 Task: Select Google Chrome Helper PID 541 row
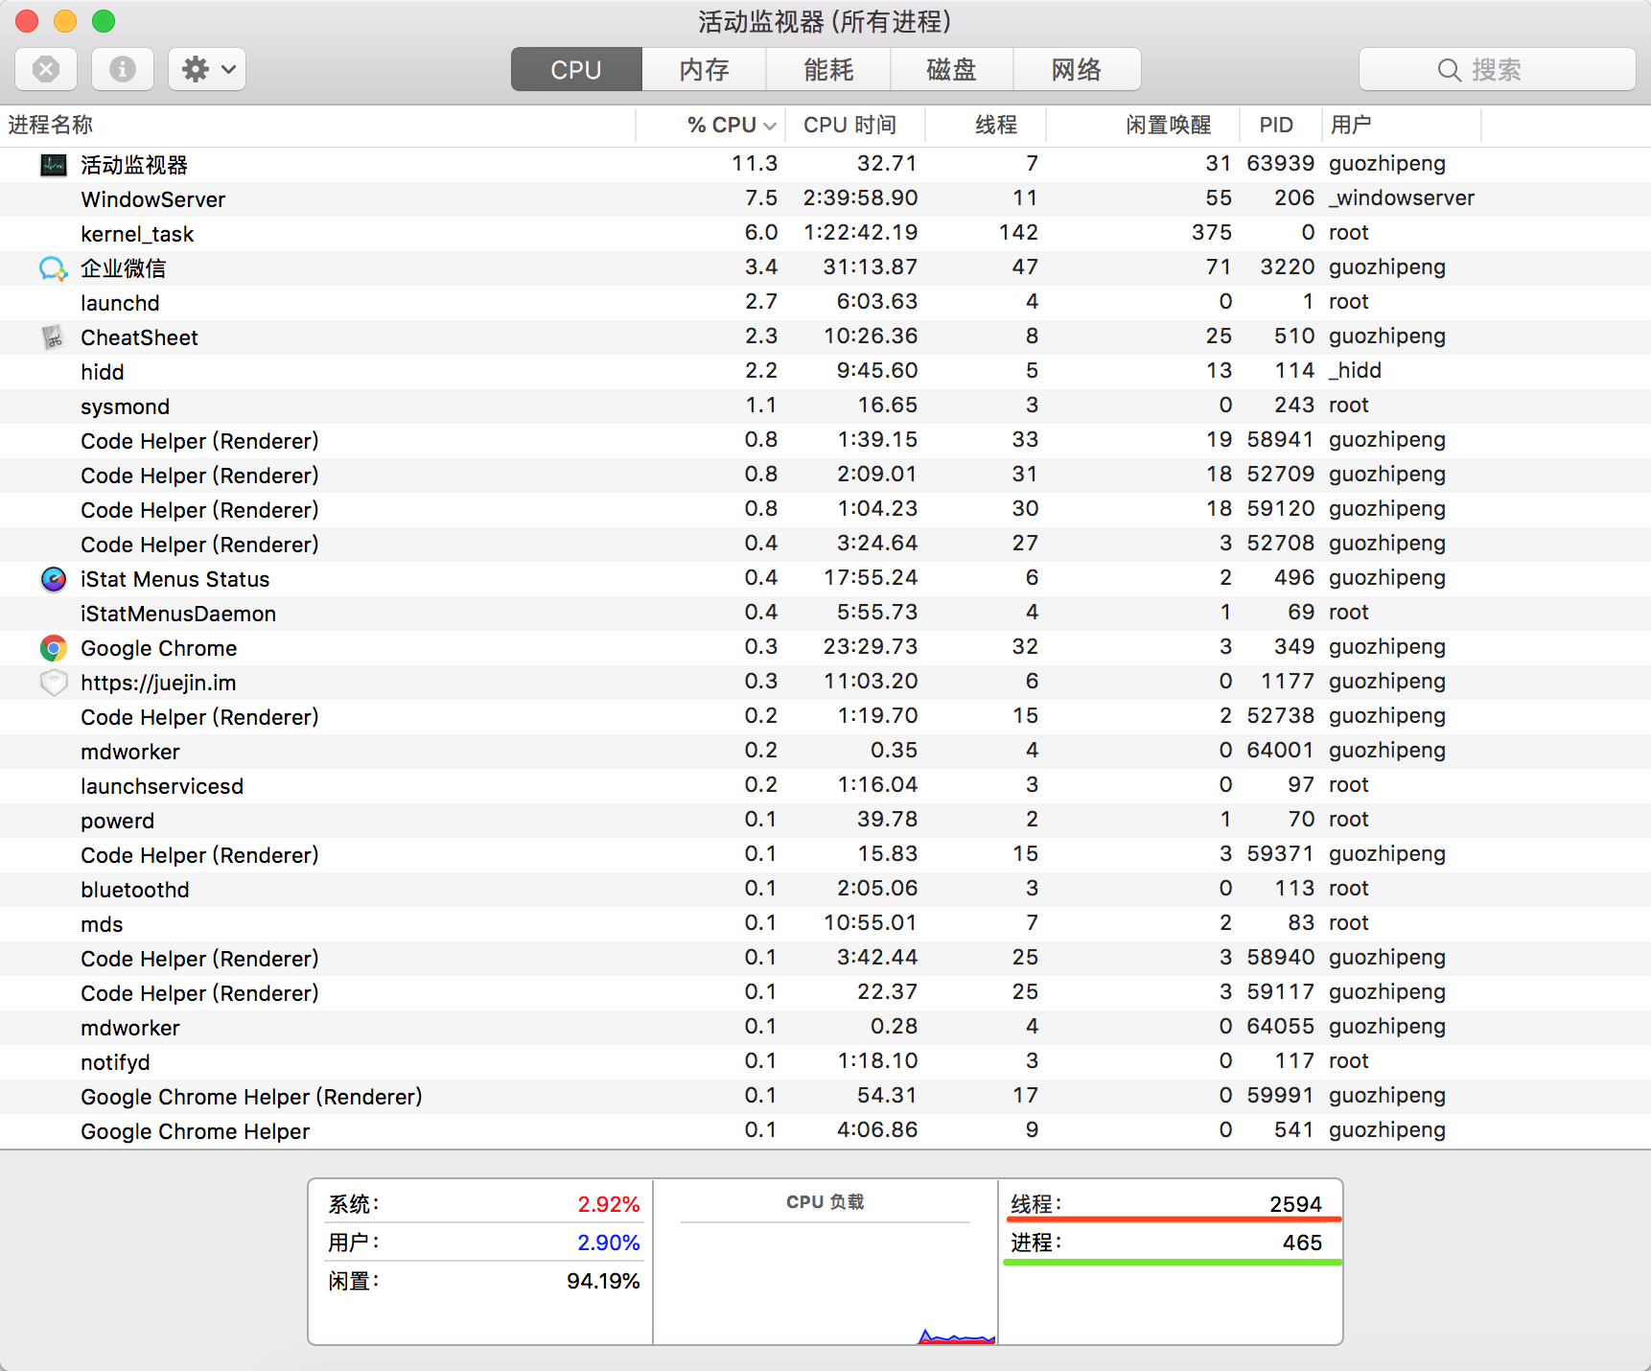825,1131
